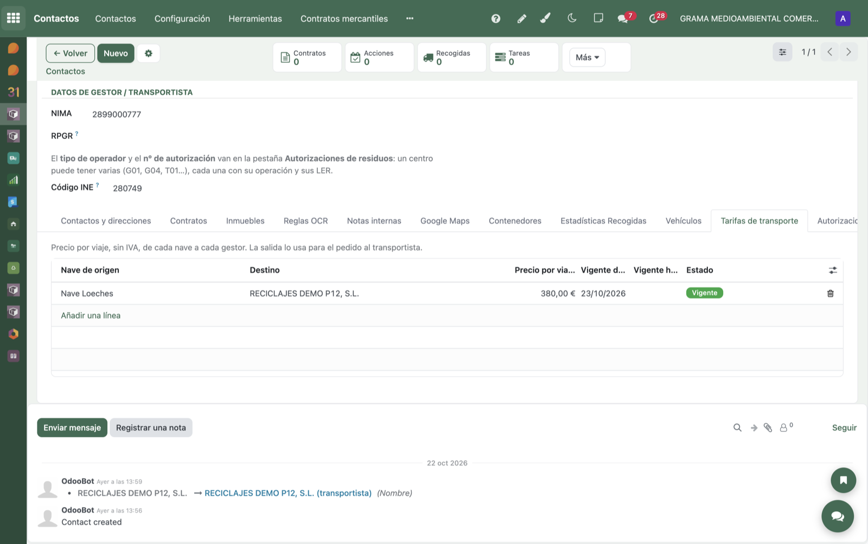The image size is (868, 544).
Task: Open the followers icon in chatter
Action: click(786, 427)
